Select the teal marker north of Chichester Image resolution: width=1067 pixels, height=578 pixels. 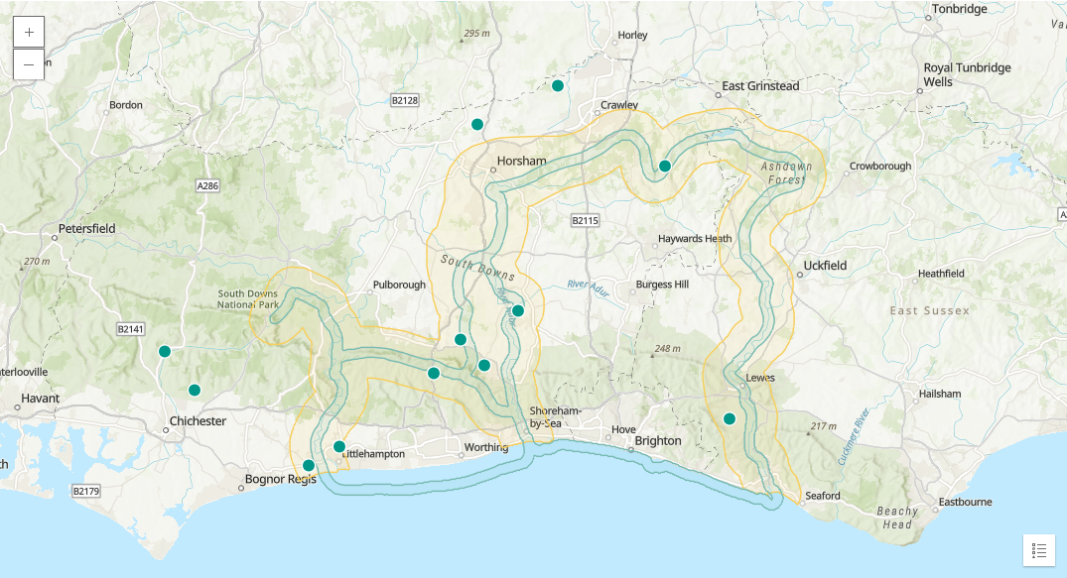tap(195, 391)
